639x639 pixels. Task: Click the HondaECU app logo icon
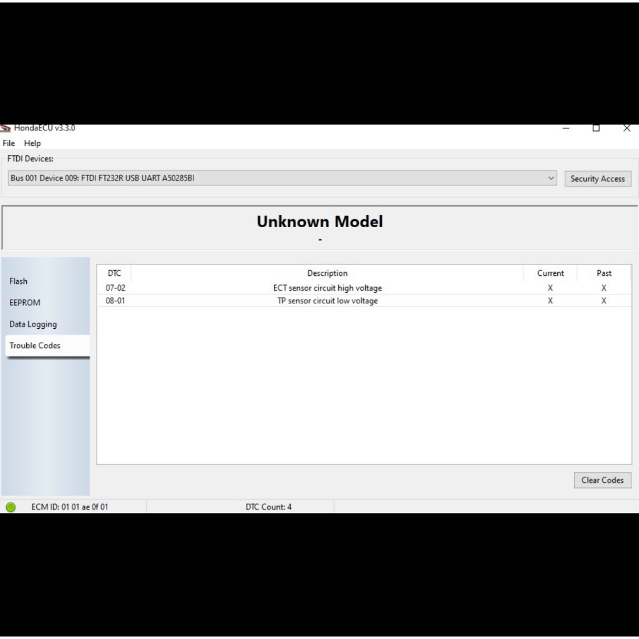[5, 128]
